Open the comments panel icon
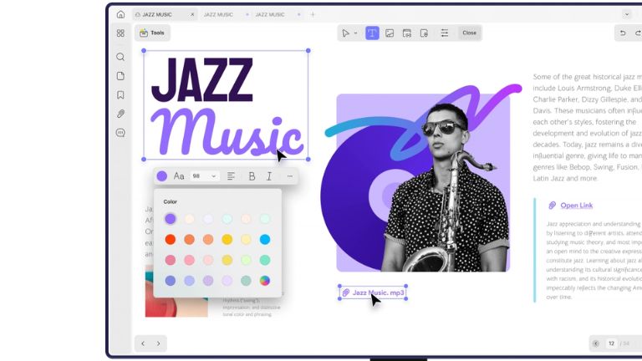This screenshot has height=361, width=642. 120,133
